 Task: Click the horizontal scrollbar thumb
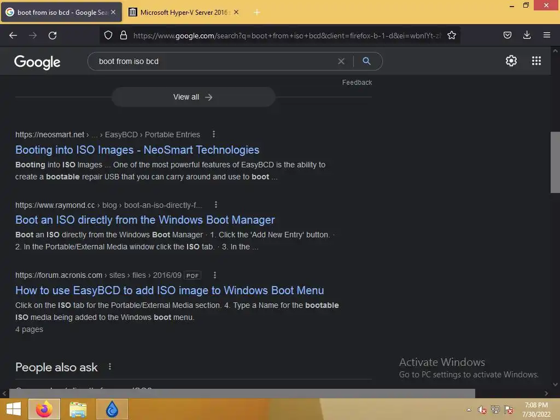(x=242, y=393)
